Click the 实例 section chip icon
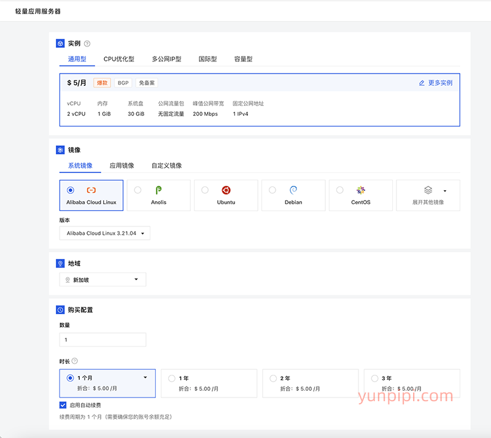 [x=60, y=43]
